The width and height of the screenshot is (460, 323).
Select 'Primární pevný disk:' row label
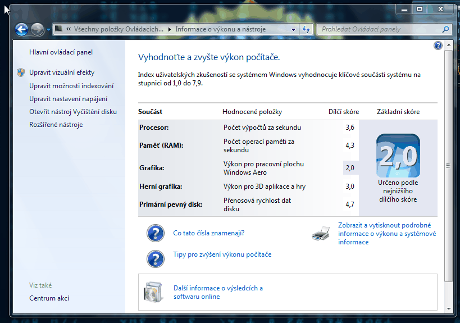click(171, 204)
